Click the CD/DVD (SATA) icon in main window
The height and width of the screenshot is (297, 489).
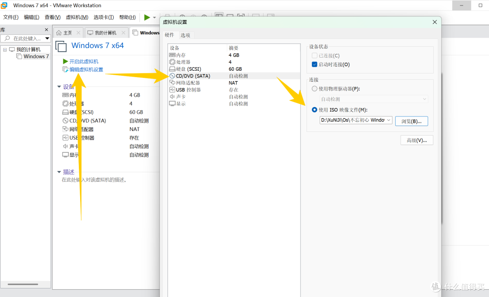[x=65, y=121]
